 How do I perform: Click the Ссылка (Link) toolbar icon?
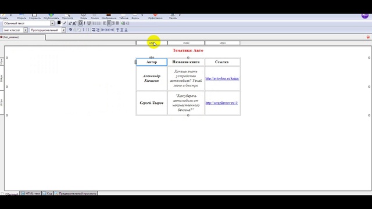coord(94,17)
